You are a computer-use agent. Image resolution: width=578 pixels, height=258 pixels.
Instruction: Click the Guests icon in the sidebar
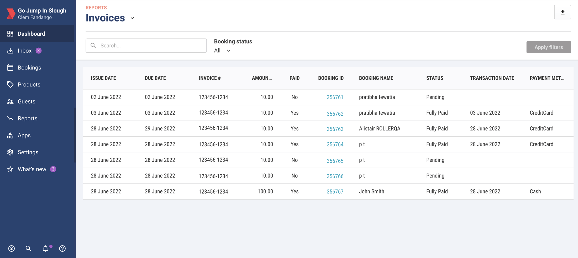click(10, 101)
